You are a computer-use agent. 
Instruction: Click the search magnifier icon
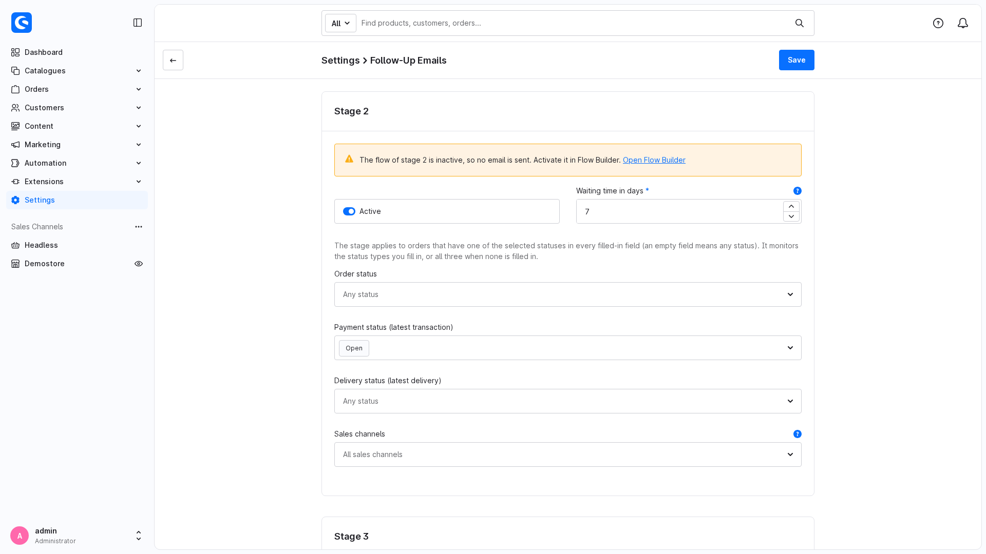[800, 23]
